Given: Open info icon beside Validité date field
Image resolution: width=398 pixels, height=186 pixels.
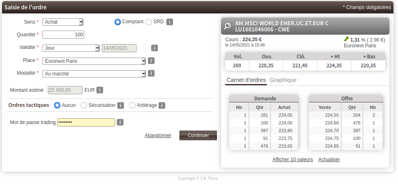Looking at the screenshot, I should pyautogui.click(x=154, y=48).
